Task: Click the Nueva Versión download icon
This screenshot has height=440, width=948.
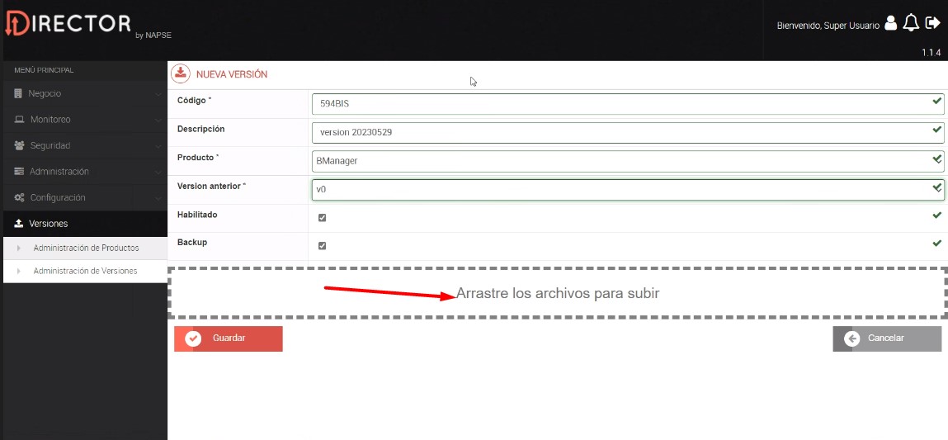Action: point(181,73)
